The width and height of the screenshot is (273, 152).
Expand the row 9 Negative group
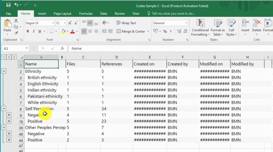coord(9,115)
